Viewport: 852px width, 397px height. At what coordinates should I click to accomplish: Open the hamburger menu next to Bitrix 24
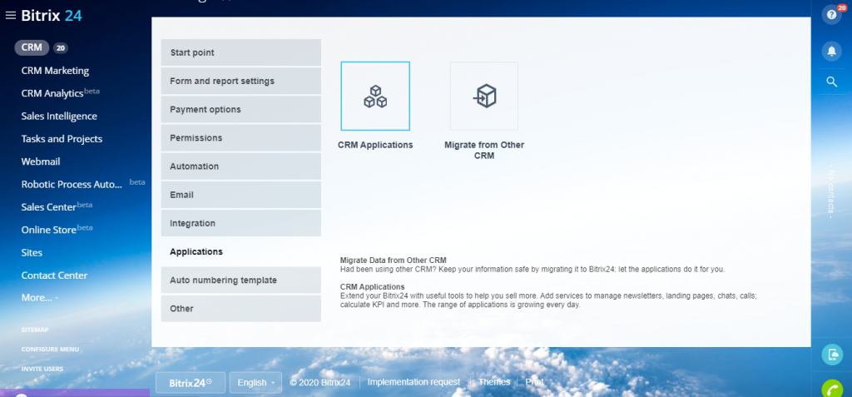(x=10, y=16)
